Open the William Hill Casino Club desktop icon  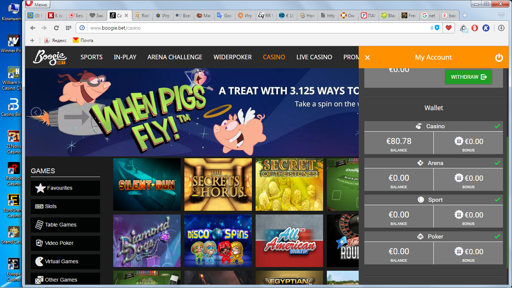(13, 78)
